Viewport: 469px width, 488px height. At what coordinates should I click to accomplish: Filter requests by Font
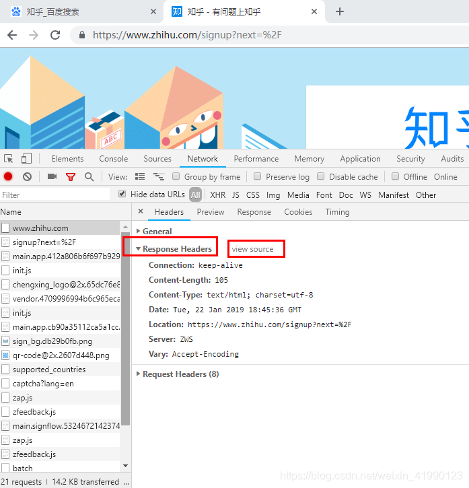pyautogui.click(x=324, y=195)
